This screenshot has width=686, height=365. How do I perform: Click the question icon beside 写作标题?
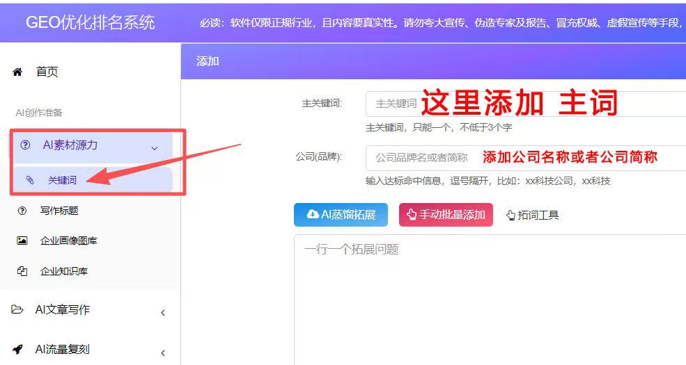pyautogui.click(x=22, y=211)
